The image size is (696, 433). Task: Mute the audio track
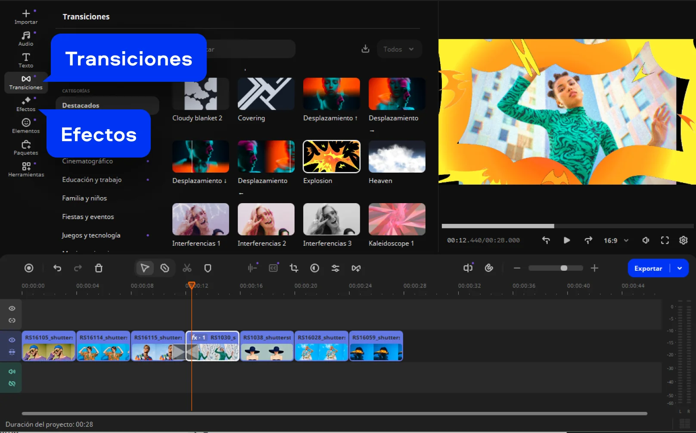click(12, 371)
